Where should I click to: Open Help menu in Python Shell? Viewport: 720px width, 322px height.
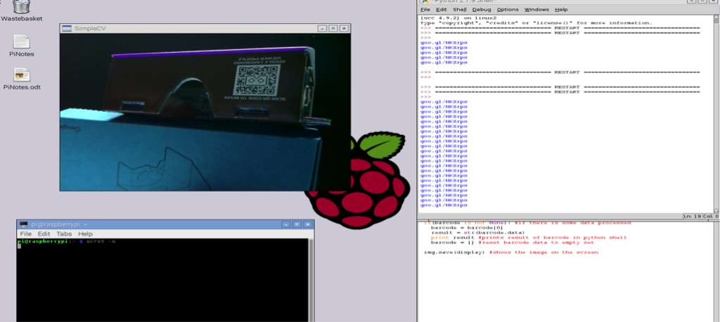[561, 10]
